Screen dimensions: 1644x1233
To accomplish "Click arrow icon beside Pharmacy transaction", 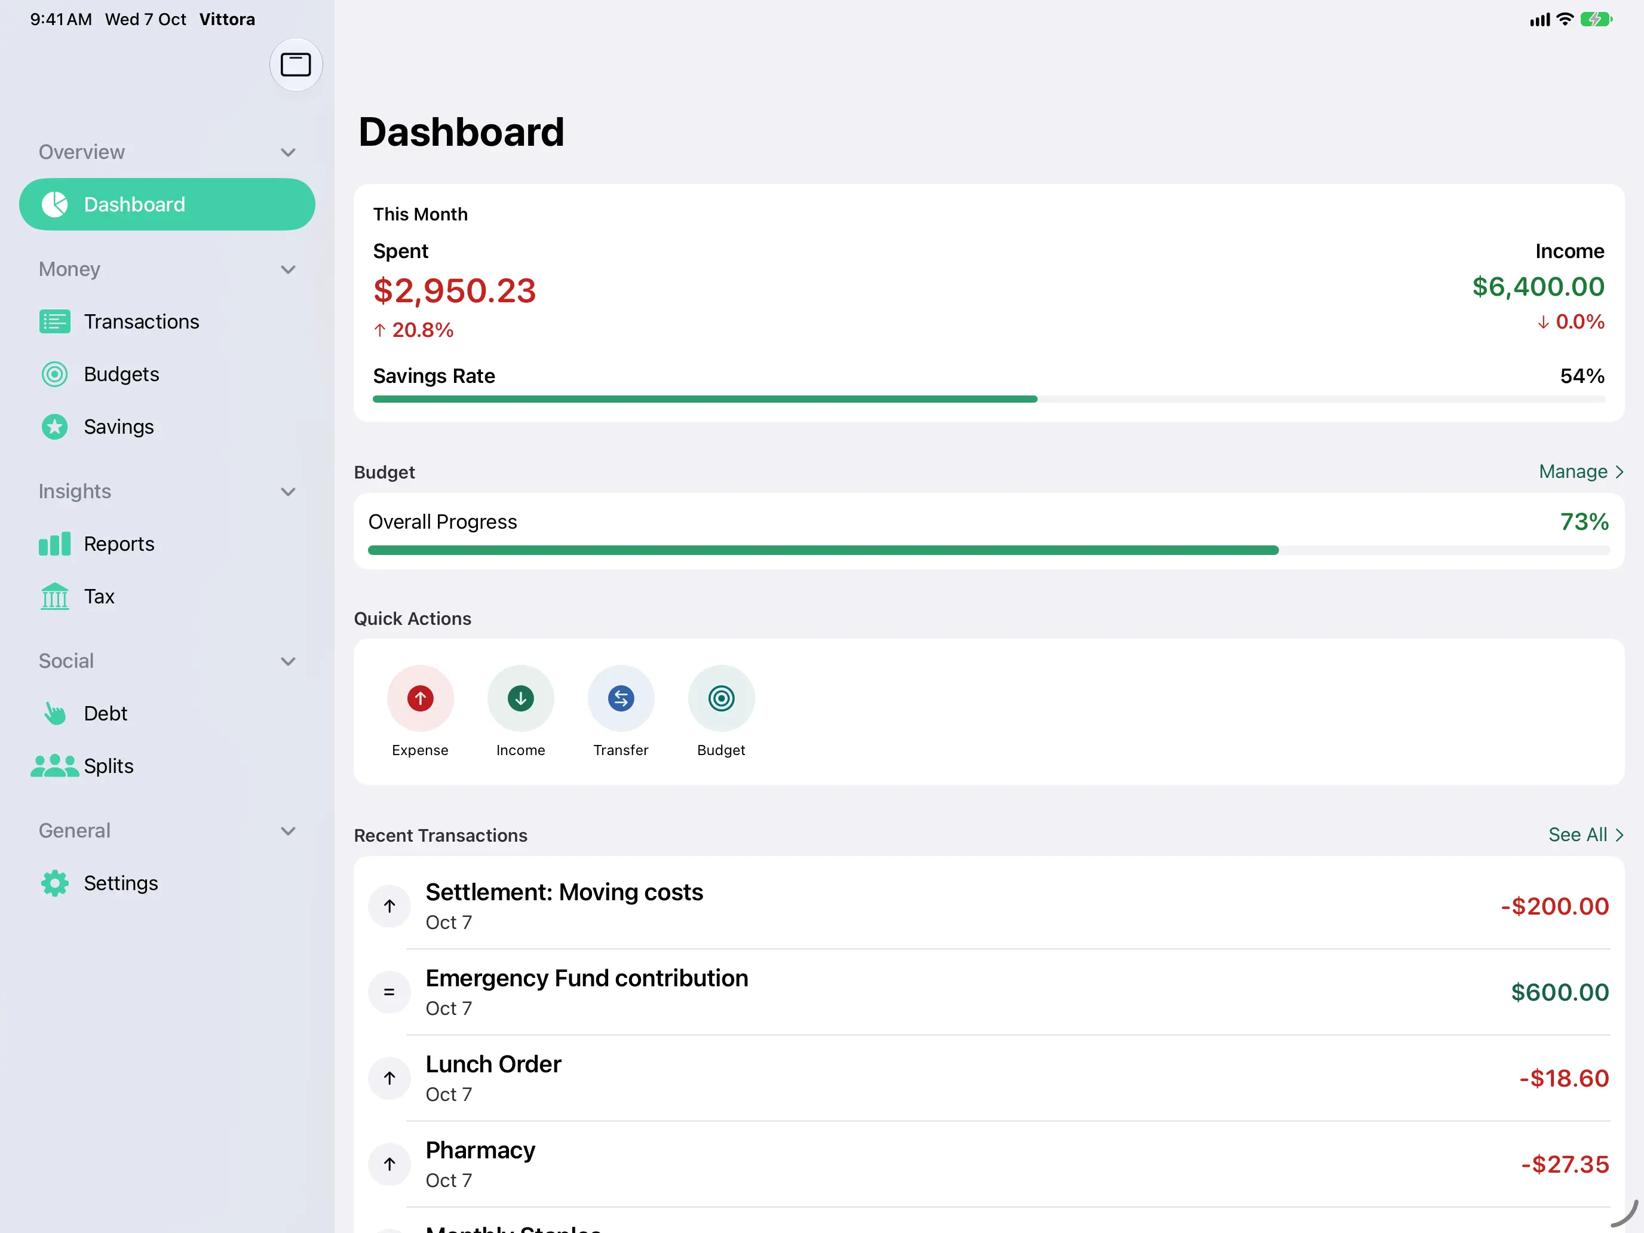I will point(389,1165).
